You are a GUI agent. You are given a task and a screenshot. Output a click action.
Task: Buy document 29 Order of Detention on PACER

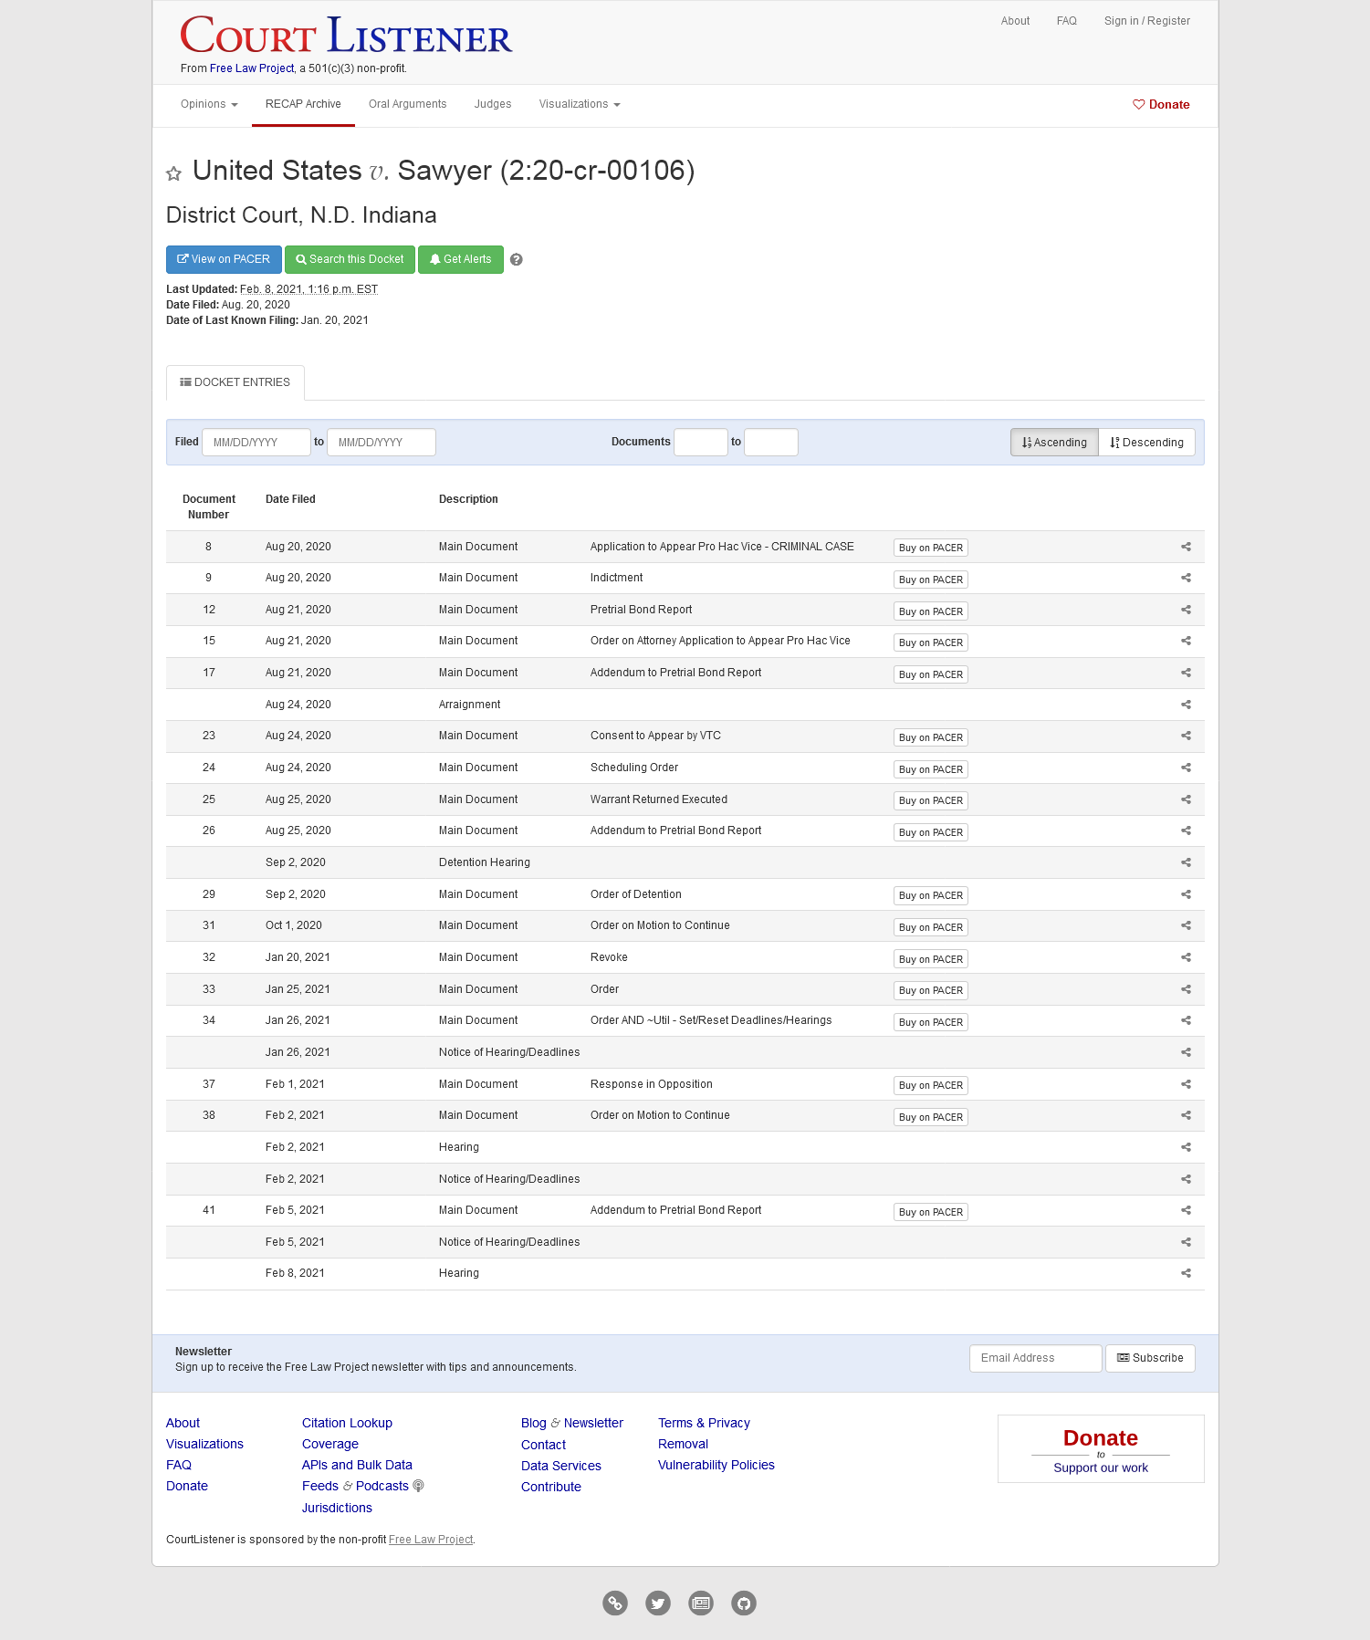[x=930, y=895]
